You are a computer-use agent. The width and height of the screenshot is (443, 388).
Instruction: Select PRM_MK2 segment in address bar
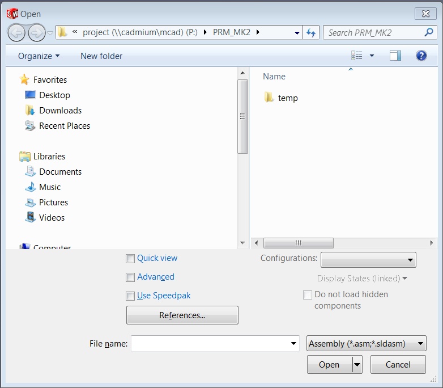click(x=231, y=32)
